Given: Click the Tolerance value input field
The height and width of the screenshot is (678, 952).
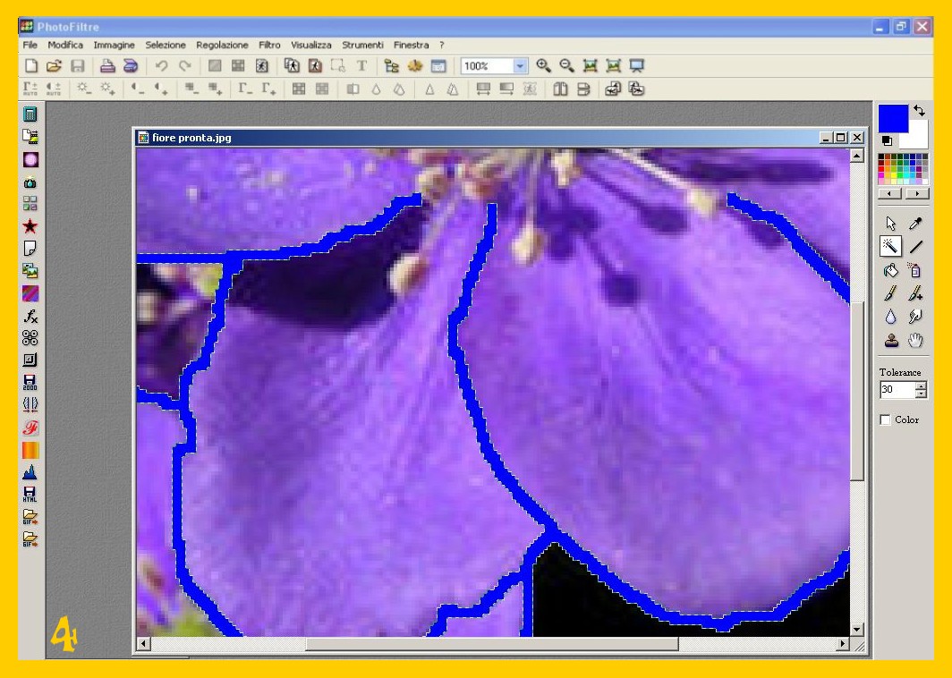Looking at the screenshot, I should 897,390.
